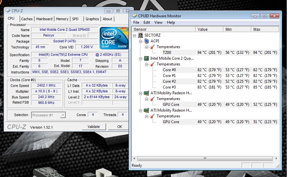Click thermometer icon under Intel Mobile Core 2 Quad

tap(153, 64)
